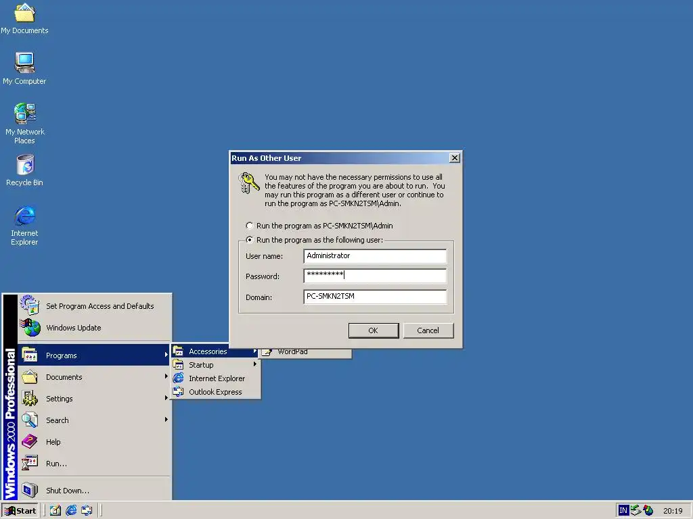Expand the Programs submenu arrow
Screen dimensions: 693x519
166,355
